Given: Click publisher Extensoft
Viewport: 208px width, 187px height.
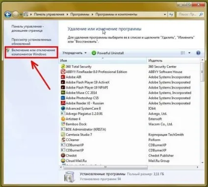Looking at the screenshot, I should [x=155, y=119].
